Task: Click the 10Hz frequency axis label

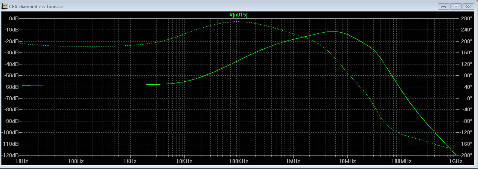Action: [x=22, y=161]
